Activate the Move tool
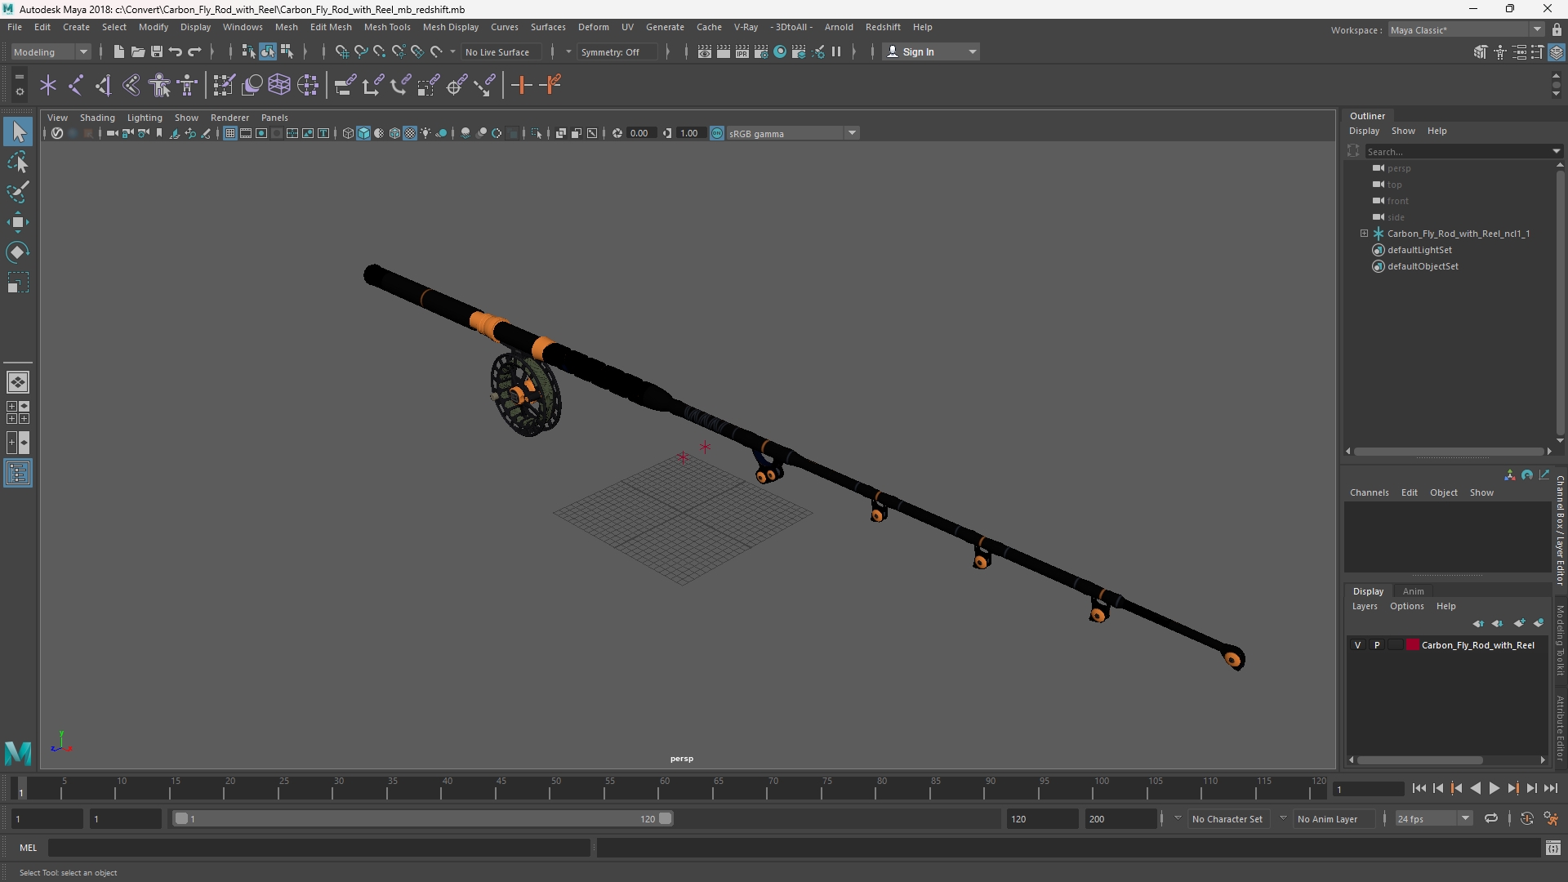The height and width of the screenshot is (882, 1568). [18, 222]
